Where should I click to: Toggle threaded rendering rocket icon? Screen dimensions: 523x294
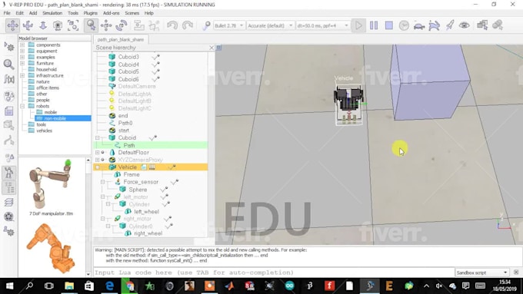tap(449, 25)
